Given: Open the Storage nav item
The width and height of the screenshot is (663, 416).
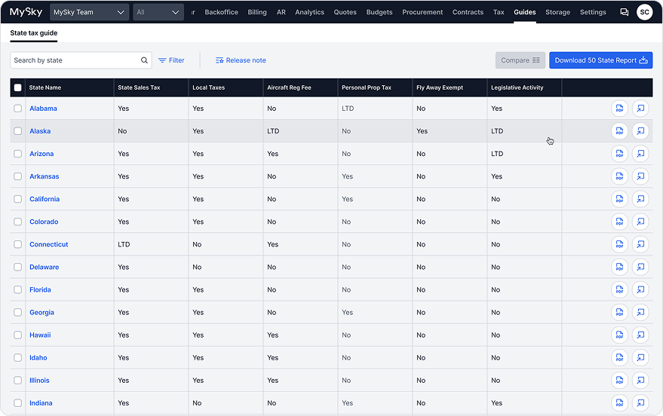Looking at the screenshot, I should pos(557,12).
